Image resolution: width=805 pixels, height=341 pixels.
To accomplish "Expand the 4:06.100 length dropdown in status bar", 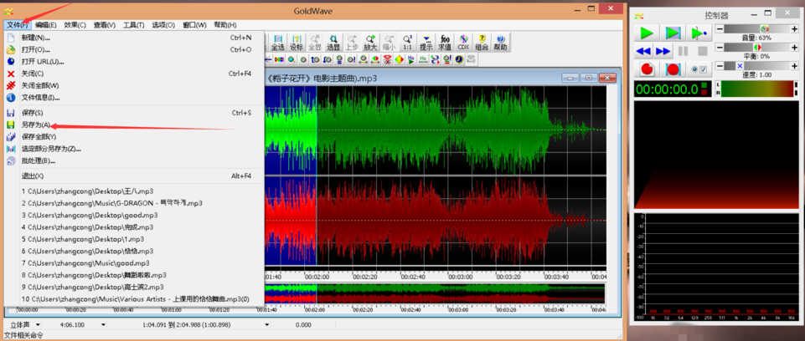I will pyautogui.click(x=104, y=324).
